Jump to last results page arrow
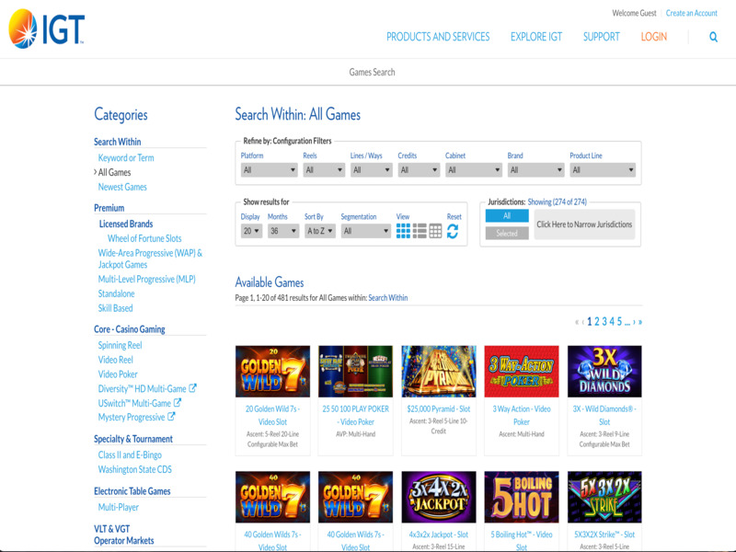This screenshot has width=736, height=552. point(640,322)
